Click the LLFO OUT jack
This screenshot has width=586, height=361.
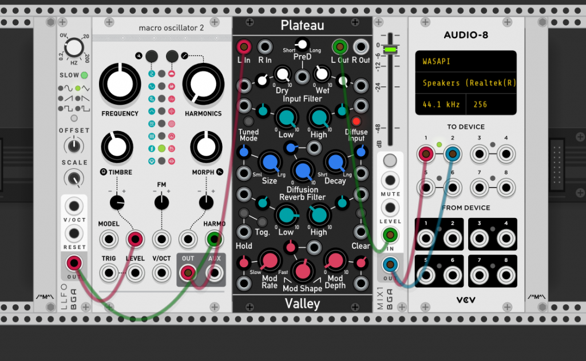click(x=74, y=263)
